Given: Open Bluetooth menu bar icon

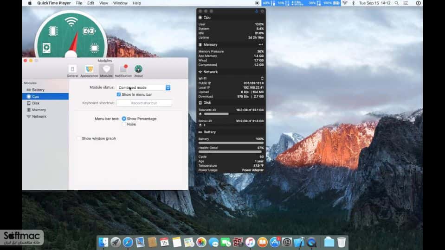Looking at the screenshot, I should 353,3.
